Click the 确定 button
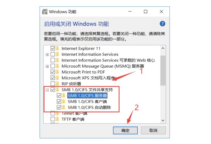The image size is (211, 144). pos(125,131)
